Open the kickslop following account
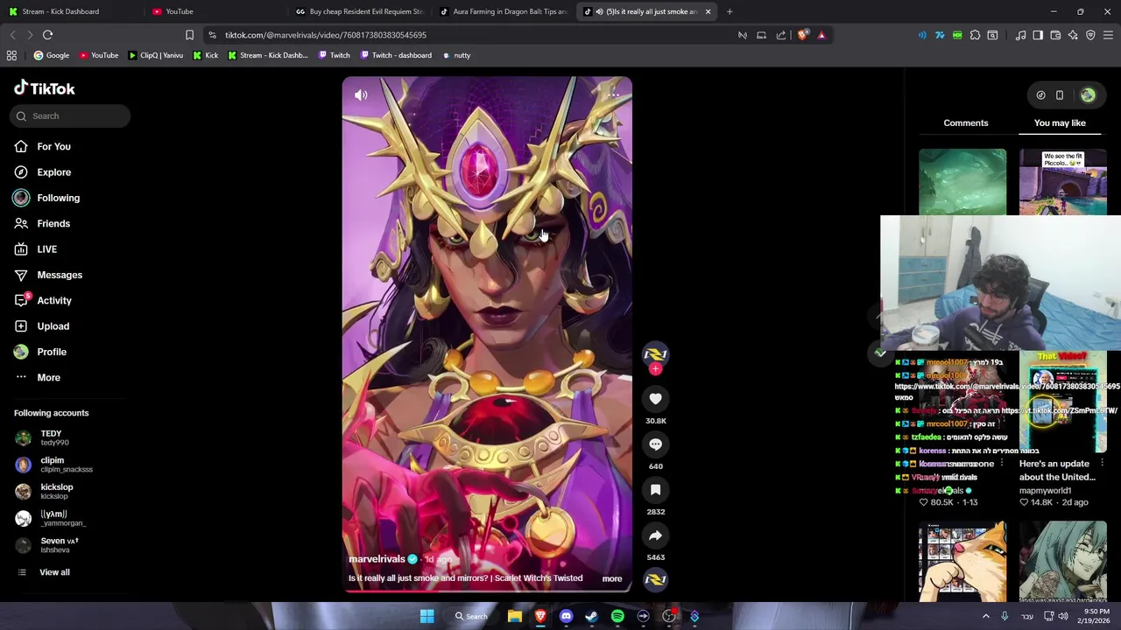The height and width of the screenshot is (630, 1121). pos(53,491)
